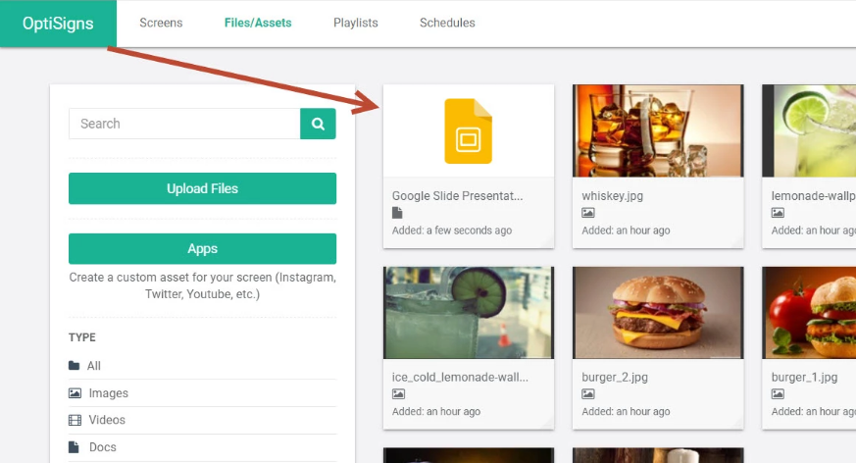Open the burger_2.jpg thumbnail

658,313
